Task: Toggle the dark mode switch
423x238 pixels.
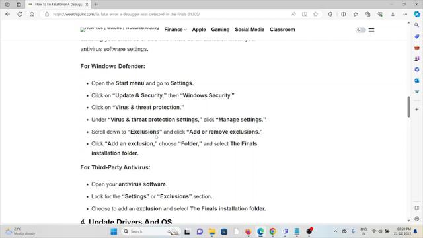Action: tap(361, 30)
